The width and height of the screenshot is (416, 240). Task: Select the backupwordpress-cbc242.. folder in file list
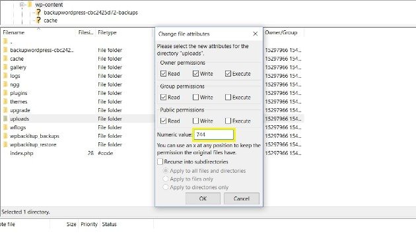42,50
